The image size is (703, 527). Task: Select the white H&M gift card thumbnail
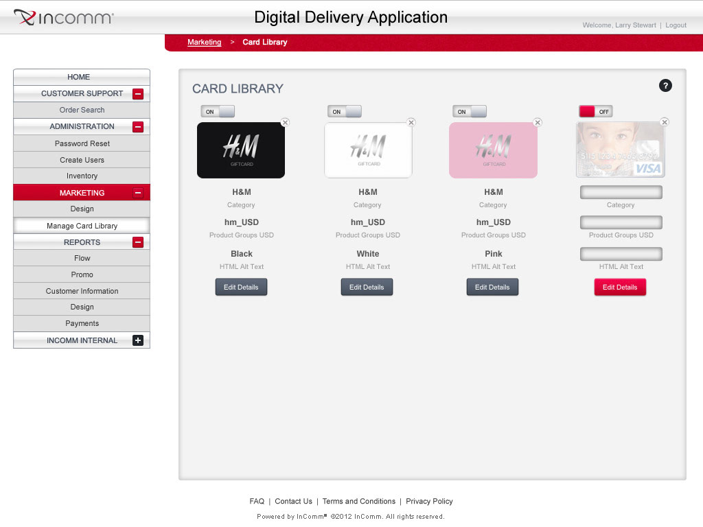coord(368,150)
